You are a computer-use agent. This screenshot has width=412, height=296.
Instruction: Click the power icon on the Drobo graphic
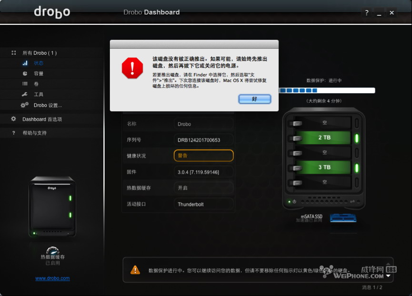(294, 201)
